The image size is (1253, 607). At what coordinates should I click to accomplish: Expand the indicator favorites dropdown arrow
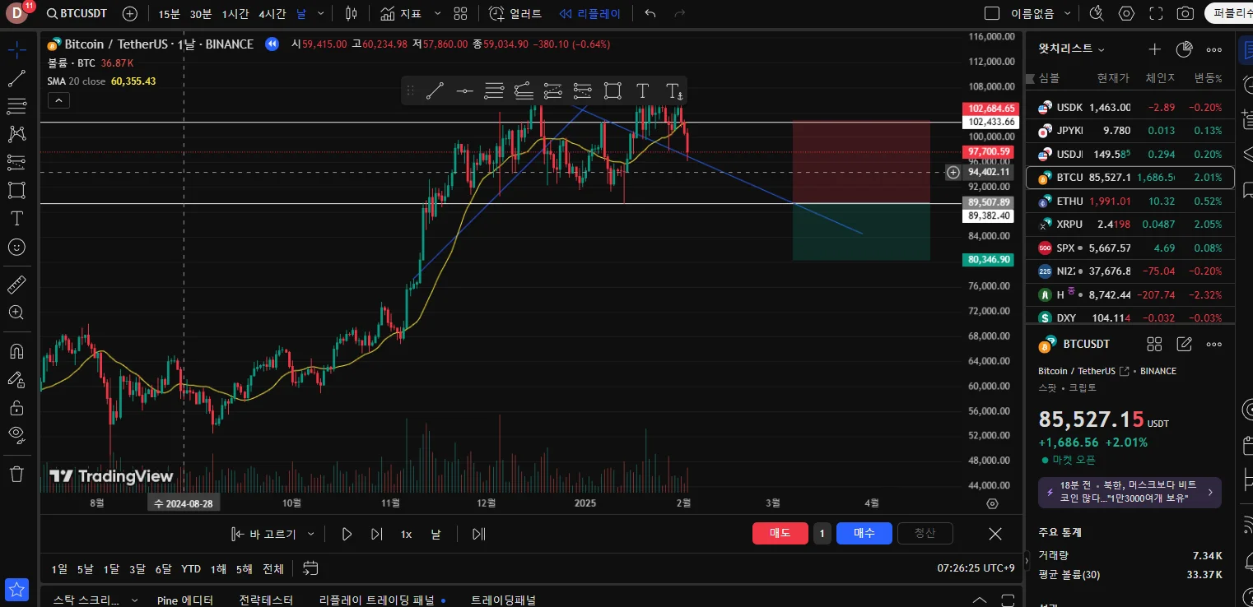[437, 14]
